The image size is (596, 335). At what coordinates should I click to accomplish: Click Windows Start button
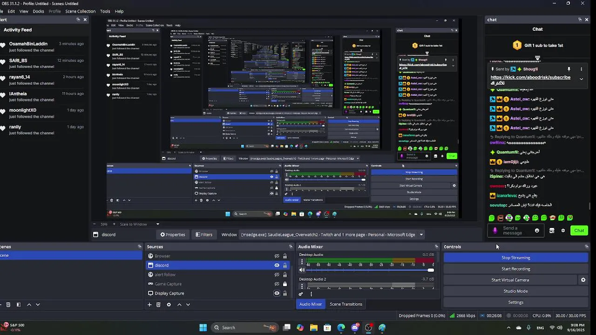pos(203,328)
